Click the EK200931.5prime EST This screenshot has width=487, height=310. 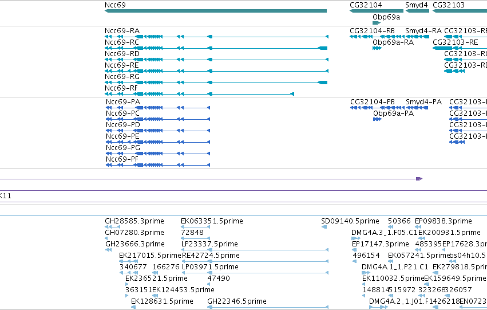point(421,238)
